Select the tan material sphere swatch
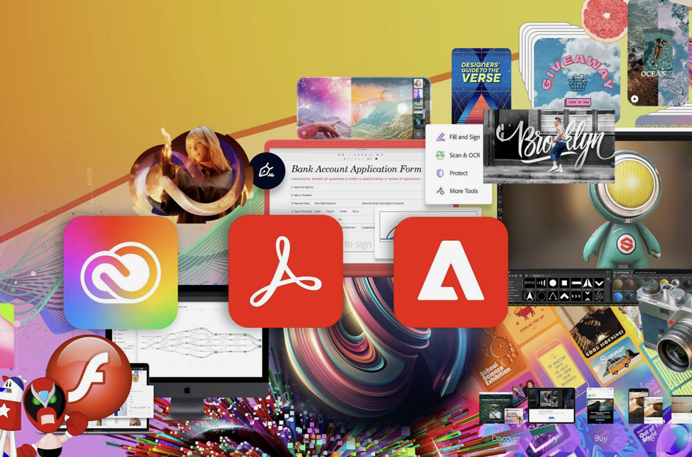Screen dimensions: 692x457 (x=618, y=284)
